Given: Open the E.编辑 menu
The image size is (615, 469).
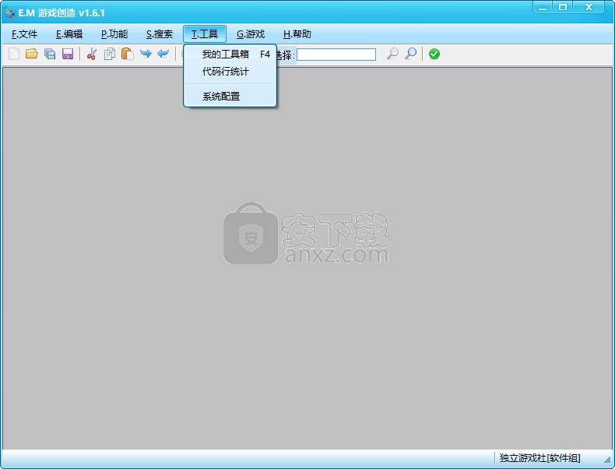Looking at the screenshot, I should click(x=69, y=34).
